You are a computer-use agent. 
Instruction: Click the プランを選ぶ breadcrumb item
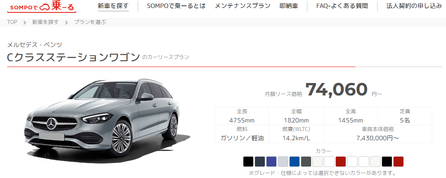pos(90,22)
